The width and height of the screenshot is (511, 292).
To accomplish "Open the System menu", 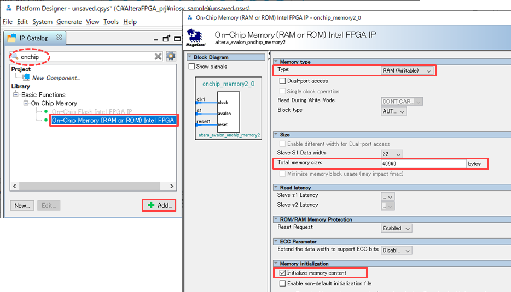I will (42, 22).
